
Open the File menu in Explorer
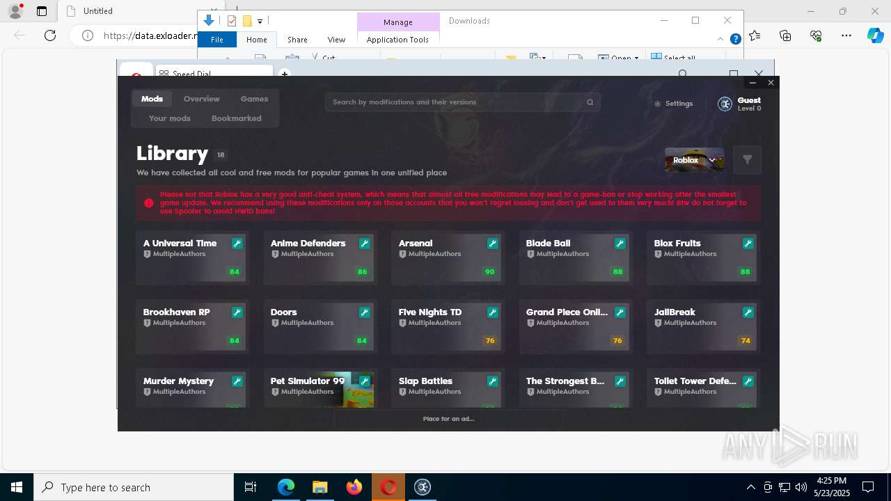(217, 40)
